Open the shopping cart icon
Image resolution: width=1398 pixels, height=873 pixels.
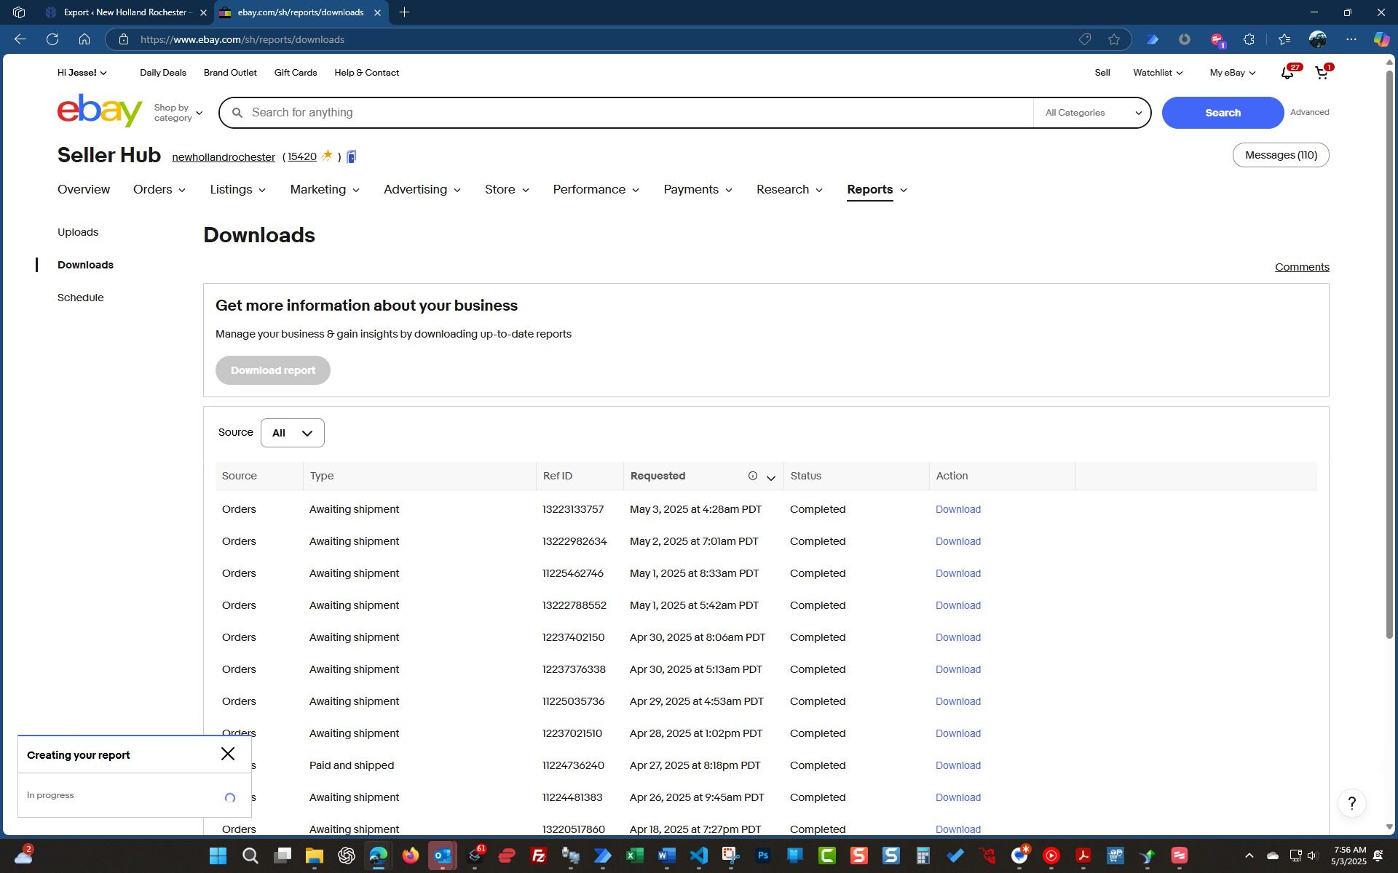click(1322, 73)
